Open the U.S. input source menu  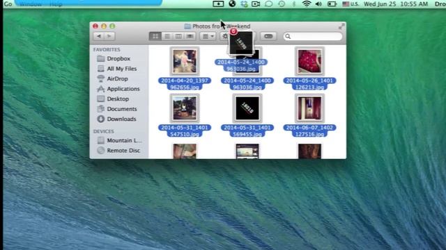tap(351, 4)
